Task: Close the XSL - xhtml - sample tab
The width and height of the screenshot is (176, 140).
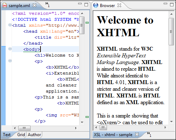Action: point(137,134)
